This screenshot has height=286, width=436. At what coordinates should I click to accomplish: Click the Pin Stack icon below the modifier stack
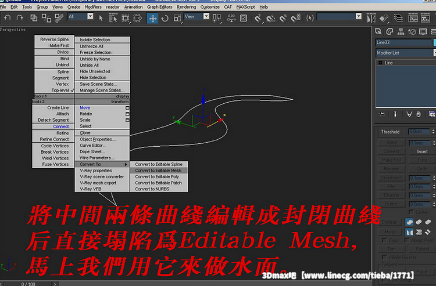click(x=382, y=114)
